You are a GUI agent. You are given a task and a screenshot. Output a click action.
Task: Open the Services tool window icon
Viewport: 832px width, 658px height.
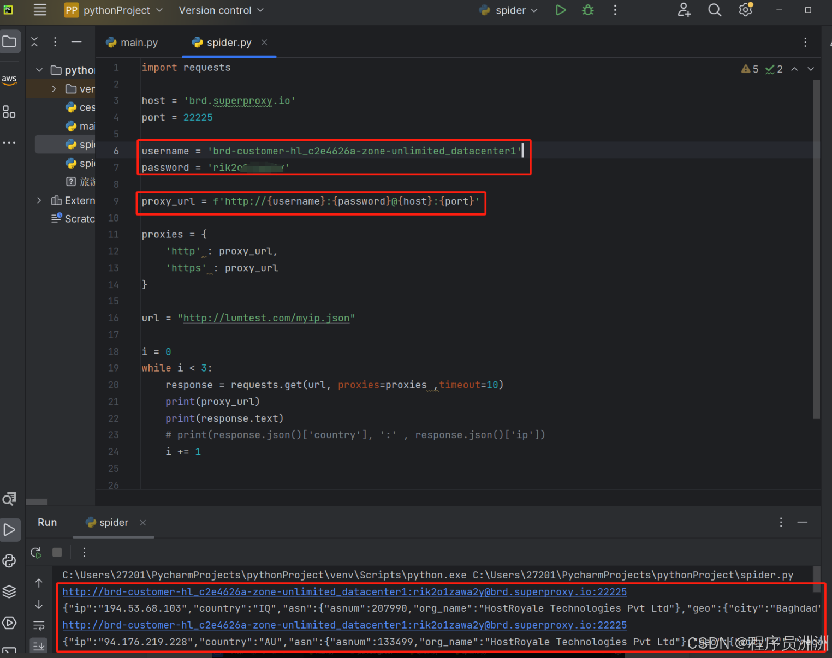pyautogui.click(x=9, y=623)
